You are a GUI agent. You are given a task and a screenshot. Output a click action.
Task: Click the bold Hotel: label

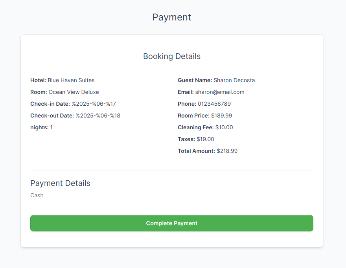tap(38, 80)
